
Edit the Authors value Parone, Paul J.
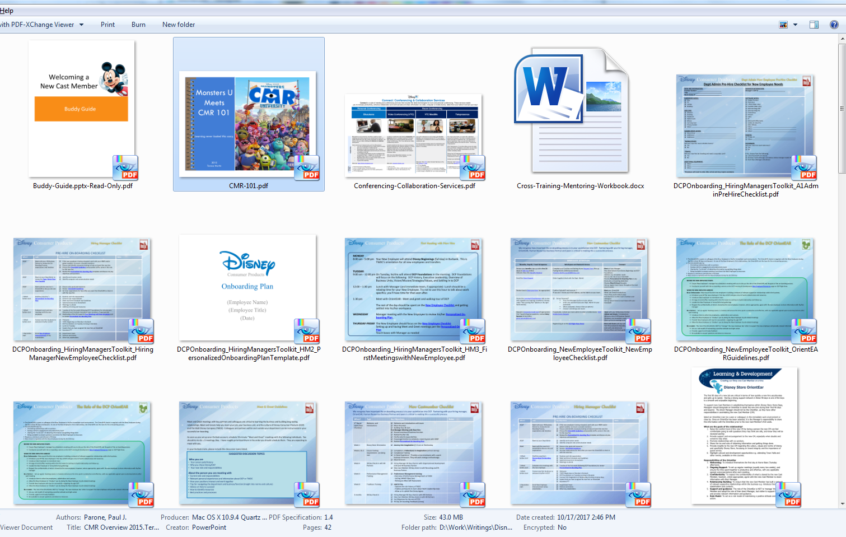point(105,517)
